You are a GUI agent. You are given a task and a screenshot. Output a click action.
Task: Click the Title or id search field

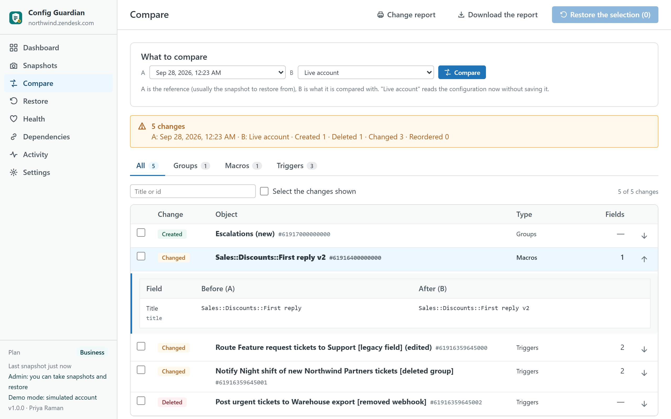click(x=193, y=191)
